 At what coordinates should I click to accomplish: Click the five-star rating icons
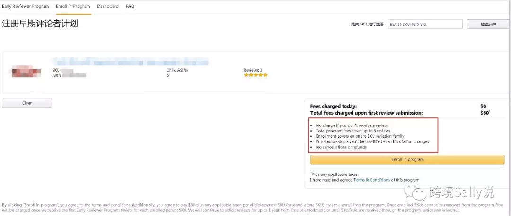coord(255,75)
